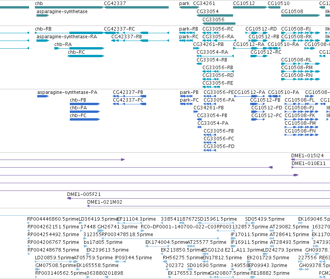Select the CG10512 gene label
This screenshot has width=330, height=279.
244,3
